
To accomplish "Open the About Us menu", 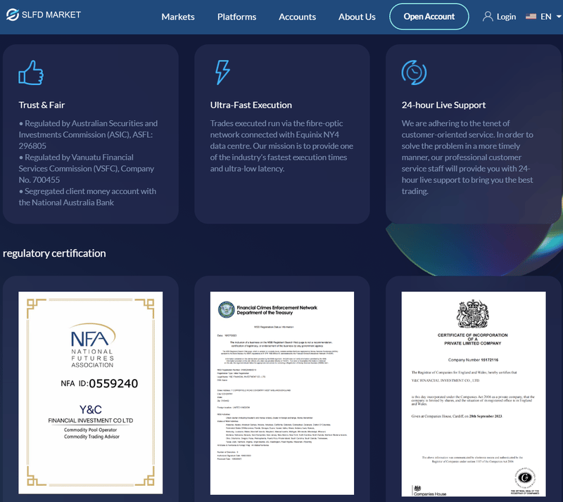I will [x=357, y=17].
